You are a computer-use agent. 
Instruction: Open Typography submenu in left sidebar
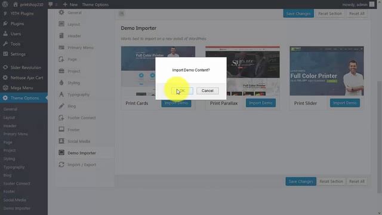tap(14, 167)
